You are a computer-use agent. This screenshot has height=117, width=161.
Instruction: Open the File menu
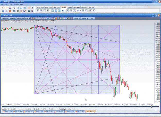click(x=2, y=5)
